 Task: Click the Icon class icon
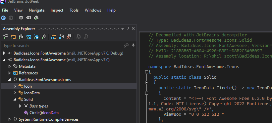(x=21, y=86)
